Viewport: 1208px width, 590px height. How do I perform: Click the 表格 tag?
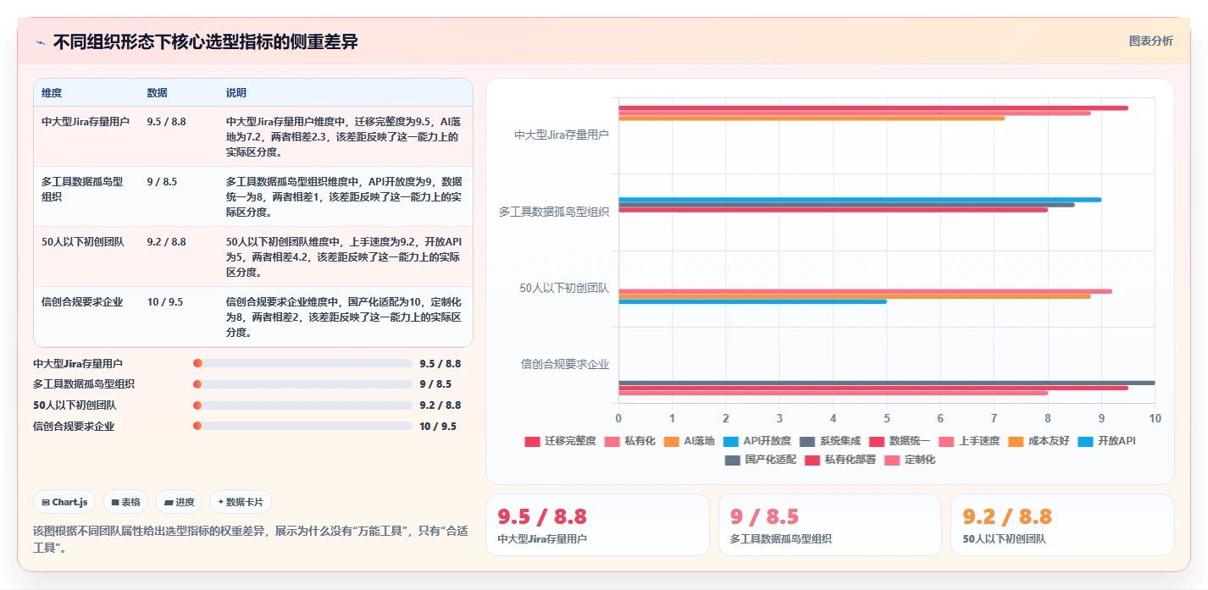click(x=125, y=502)
